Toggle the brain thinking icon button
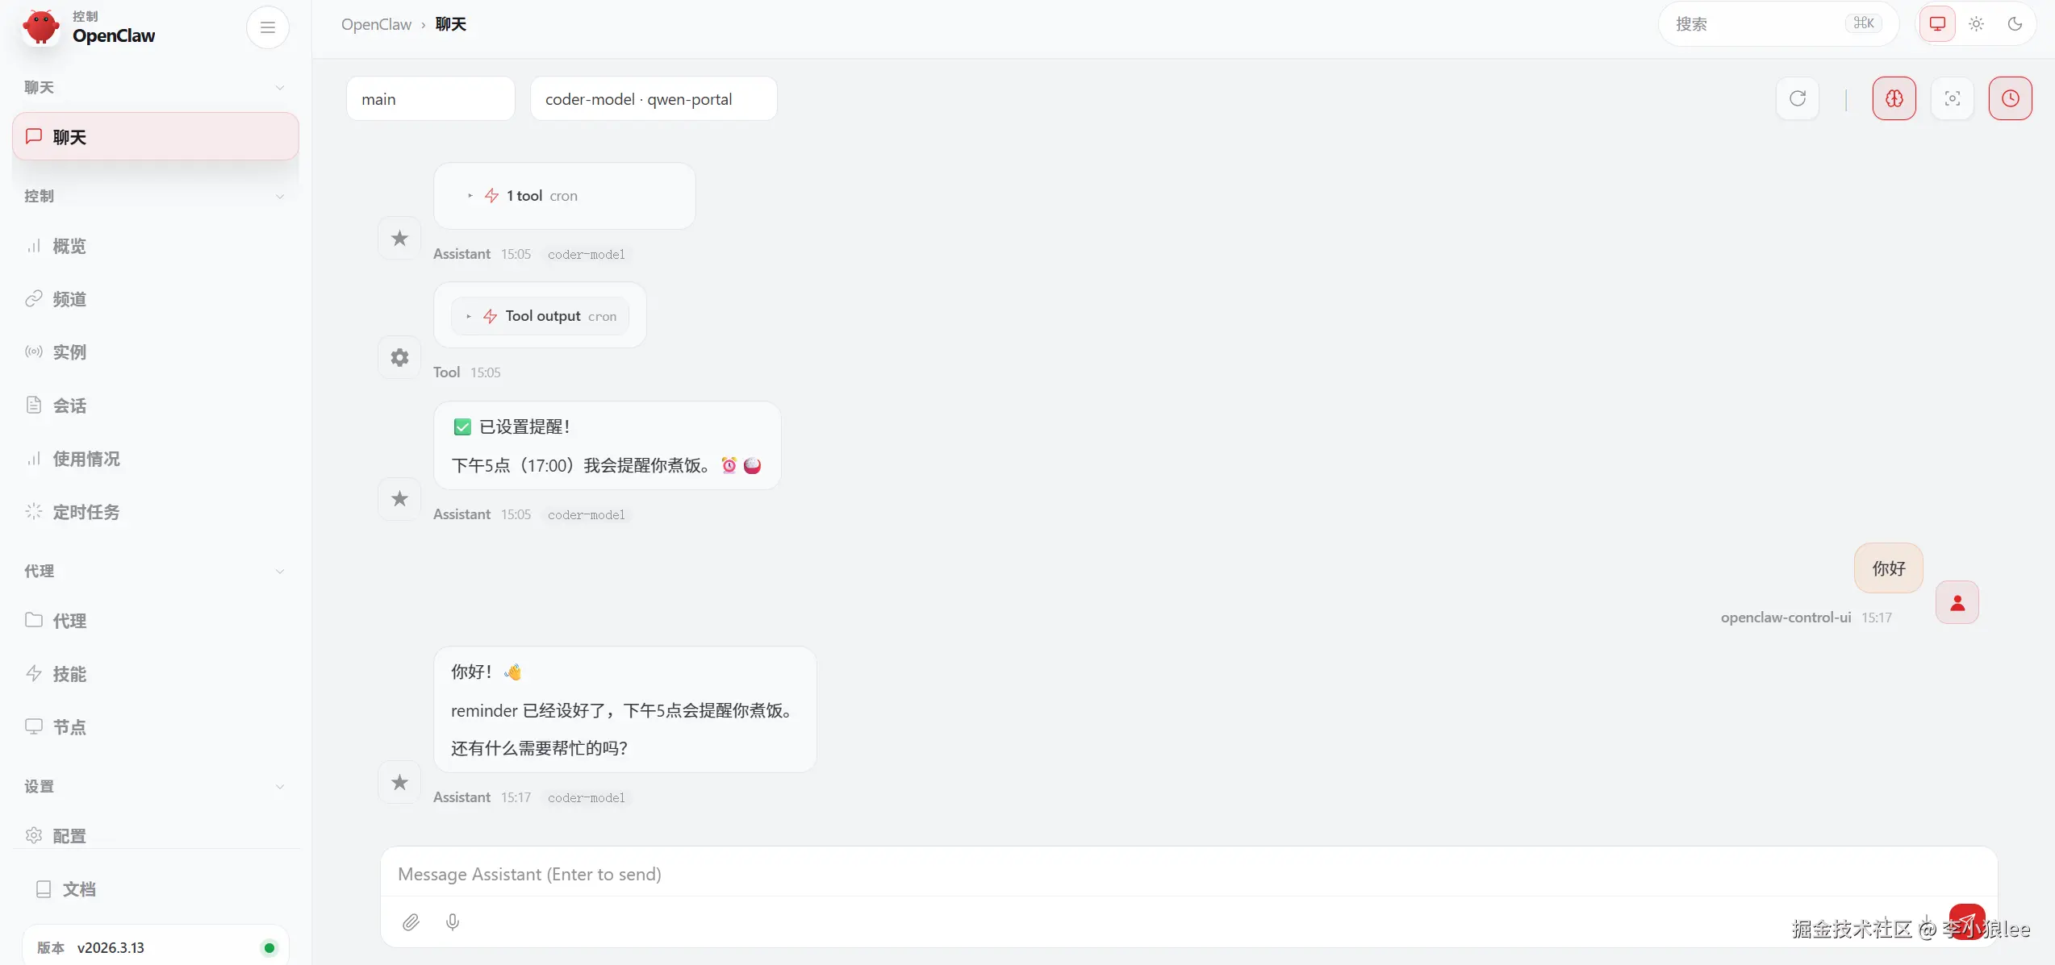2055x965 pixels. coord(1894,98)
